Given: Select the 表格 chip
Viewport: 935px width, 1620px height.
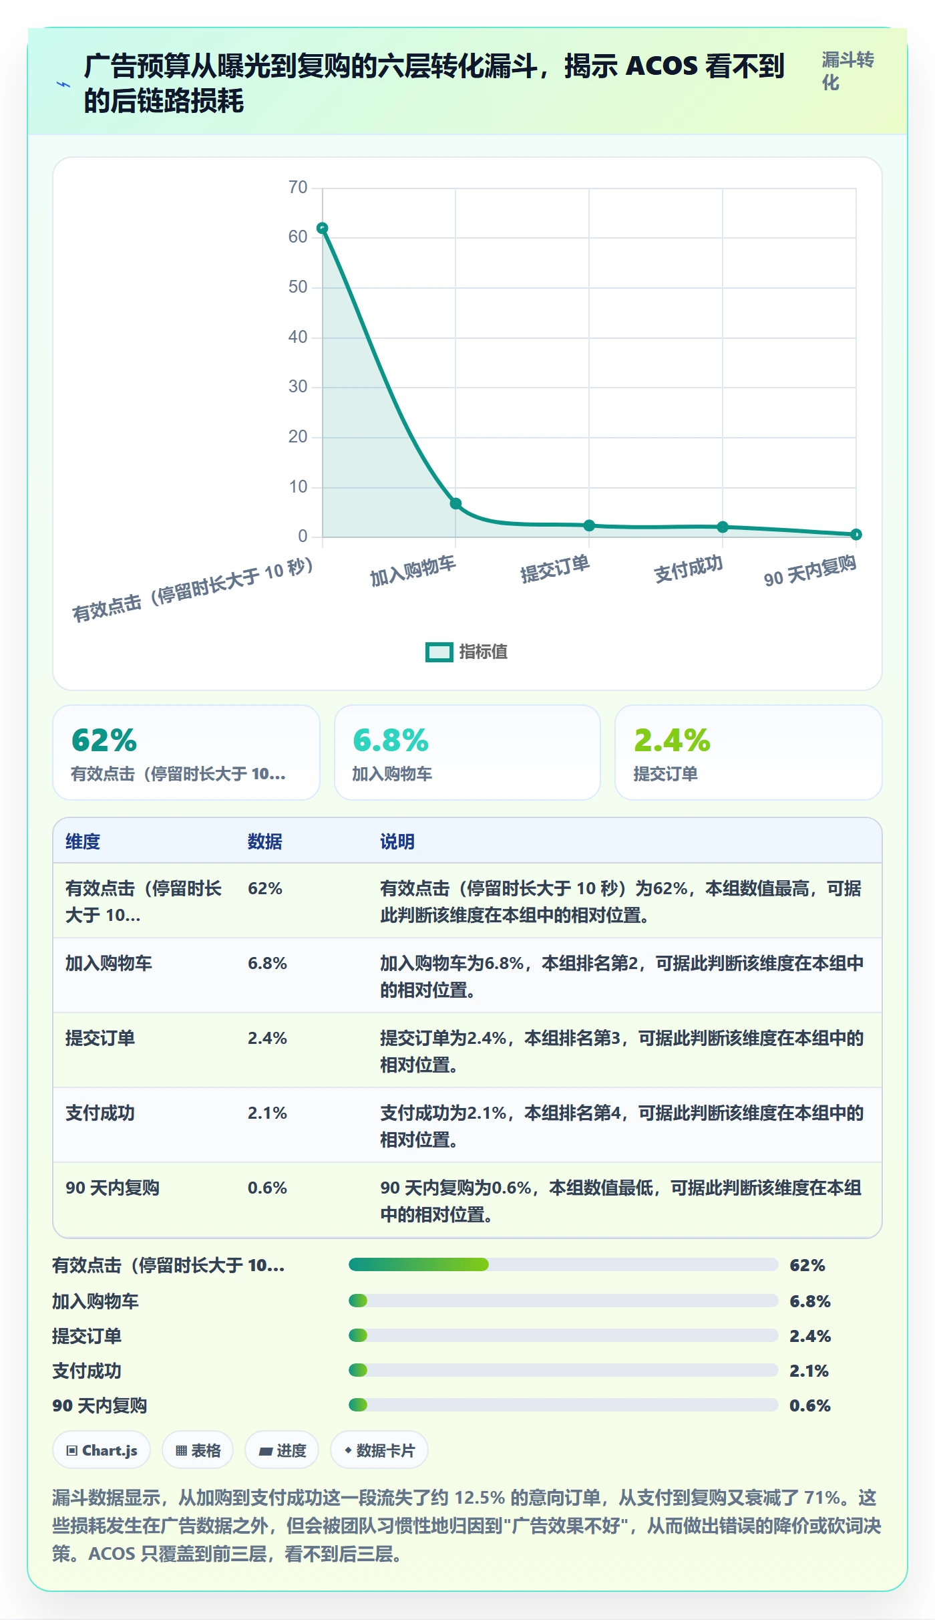Looking at the screenshot, I should (198, 1450).
